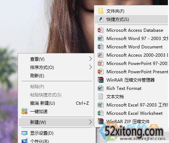The width and height of the screenshot is (169, 143).
Task: Click the greyed 粘贴(P) entry
Action: pos(56,86)
